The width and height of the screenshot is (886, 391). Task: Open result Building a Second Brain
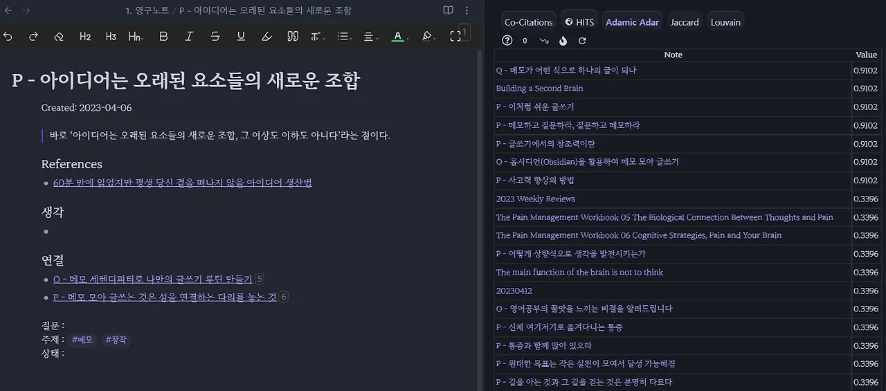click(539, 89)
